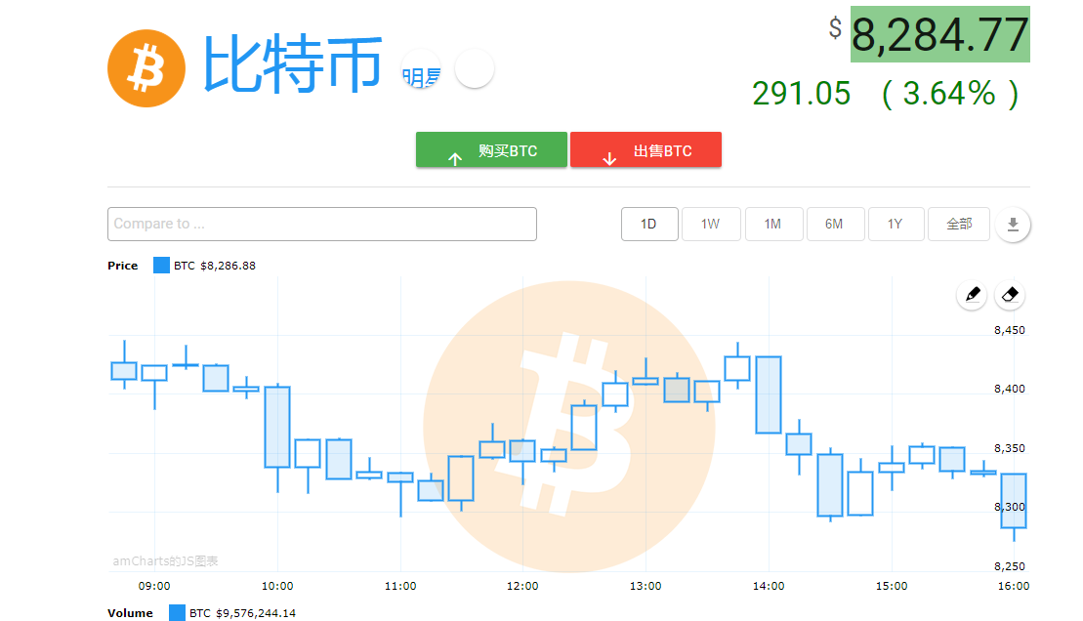Select the eraser tool on chart
The height and width of the screenshot is (621, 1083).
(x=1010, y=295)
